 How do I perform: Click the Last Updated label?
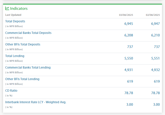pos(13,15)
